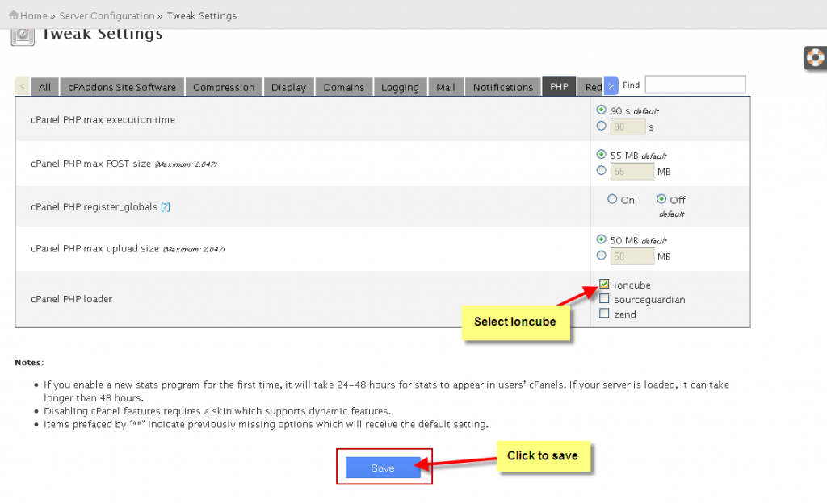
Task: Go to Server Configuration breadcrumb link
Action: tap(107, 15)
